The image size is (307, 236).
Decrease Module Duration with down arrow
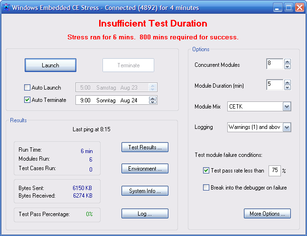pyautogui.click(x=288, y=87)
